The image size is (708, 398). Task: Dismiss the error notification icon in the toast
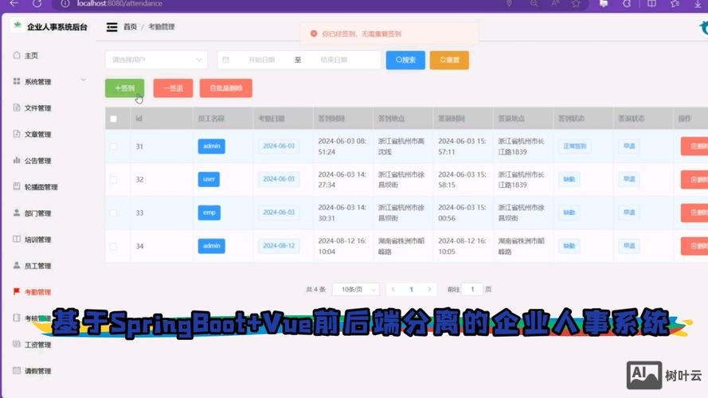313,34
